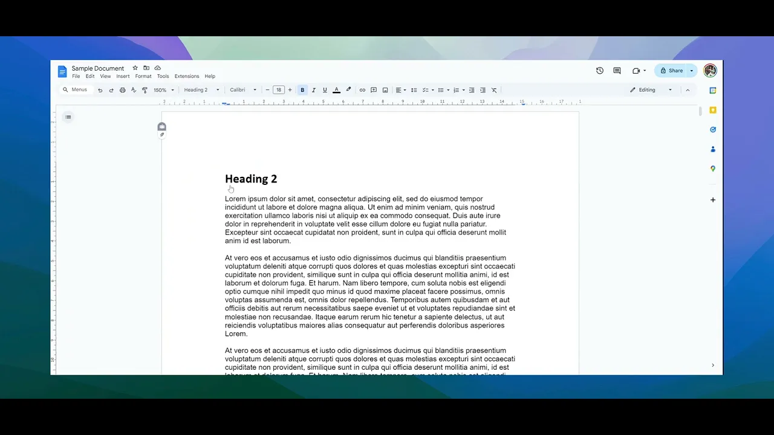Viewport: 774px width, 435px height.
Task: Open the Share options arrow
Action: coord(692,71)
